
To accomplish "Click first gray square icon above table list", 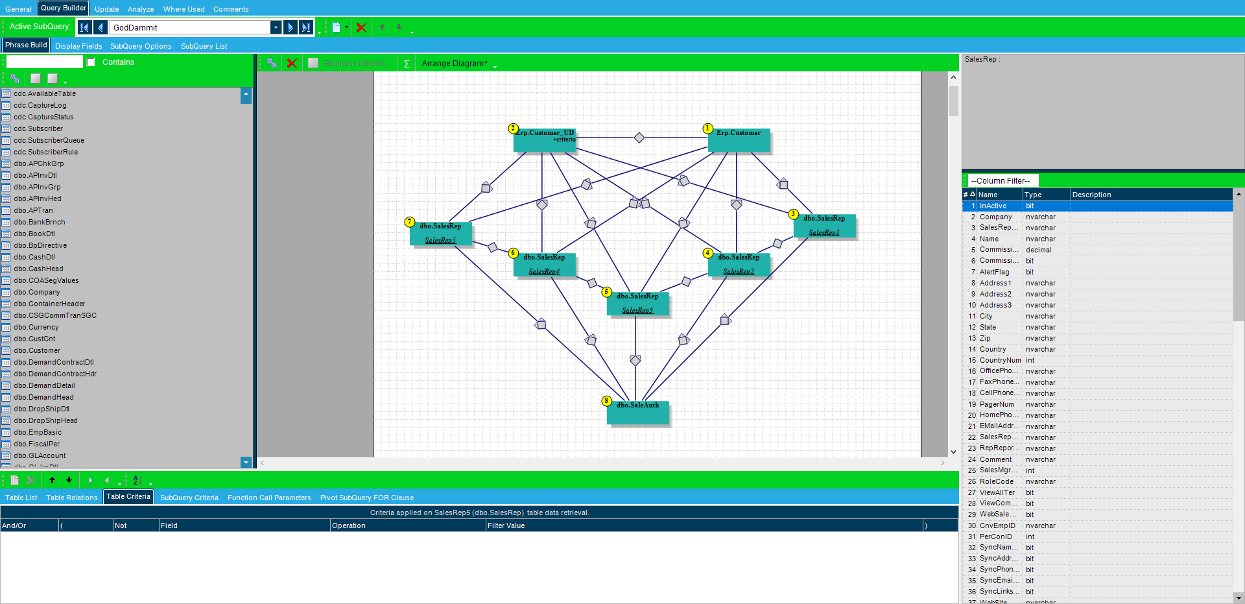I will click(36, 79).
